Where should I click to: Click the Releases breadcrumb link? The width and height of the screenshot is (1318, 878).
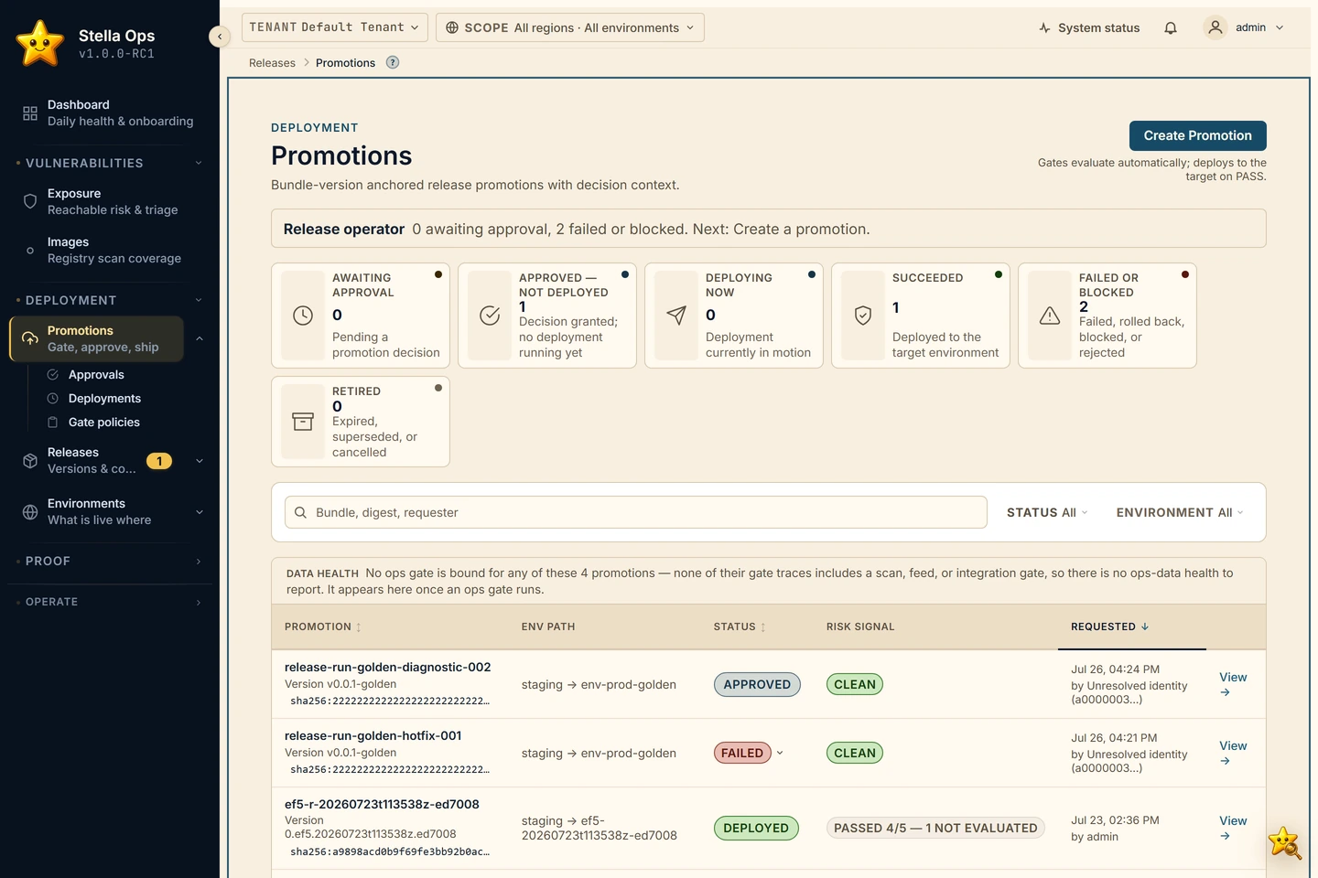click(x=272, y=62)
